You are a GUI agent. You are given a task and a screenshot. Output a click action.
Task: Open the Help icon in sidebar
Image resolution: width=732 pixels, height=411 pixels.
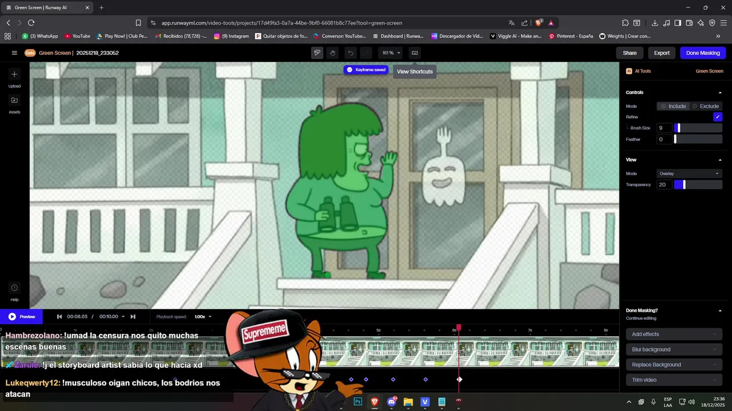(14, 291)
